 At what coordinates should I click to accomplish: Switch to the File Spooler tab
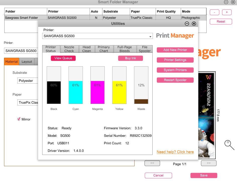[145, 49]
